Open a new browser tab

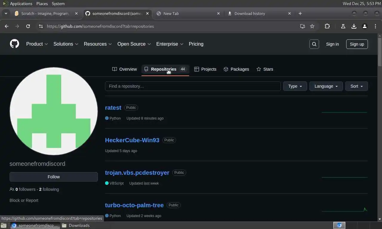coord(300,13)
